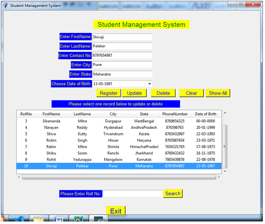Click the State input field
This screenshot has height=224, width=265.
tap(122, 74)
